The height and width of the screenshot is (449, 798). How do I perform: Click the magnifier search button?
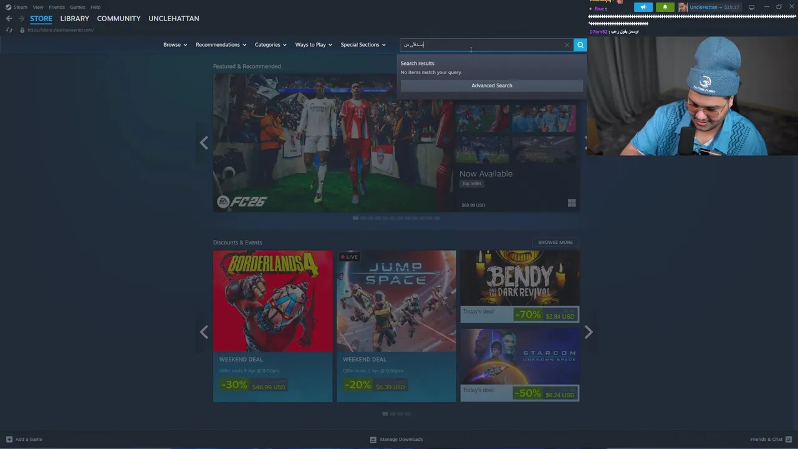point(580,45)
